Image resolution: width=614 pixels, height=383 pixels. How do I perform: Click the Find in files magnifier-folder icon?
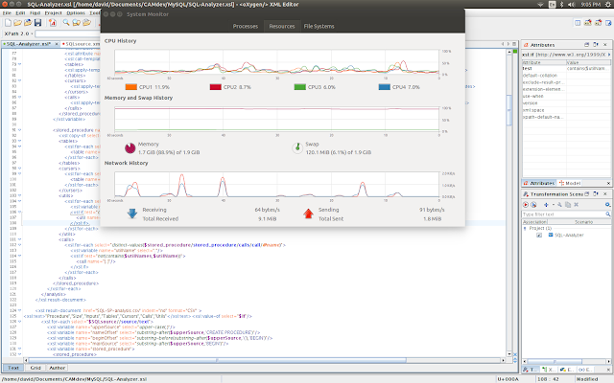coord(76,23)
